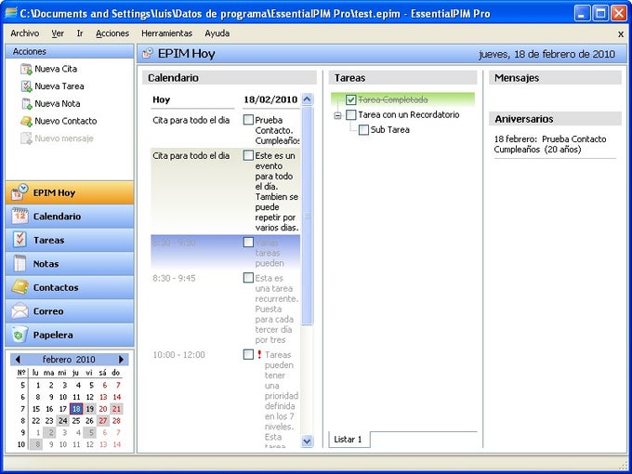632x474 pixels.
Task: Click the Nuevo Contacto icon
Action: 26,121
